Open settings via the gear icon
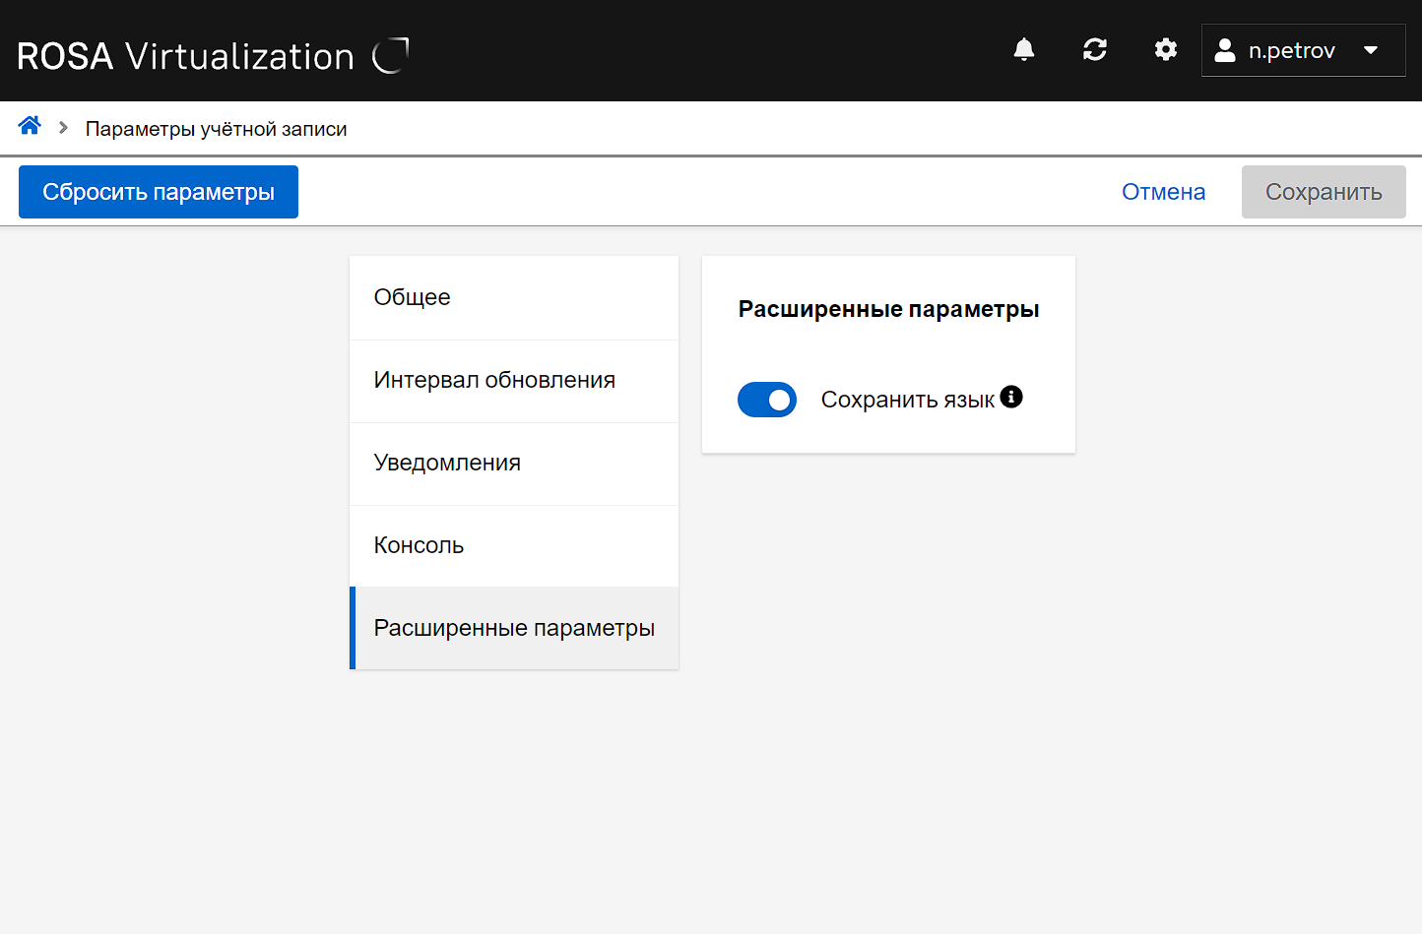Viewport: 1422px width, 934px height. click(x=1166, y=50)
